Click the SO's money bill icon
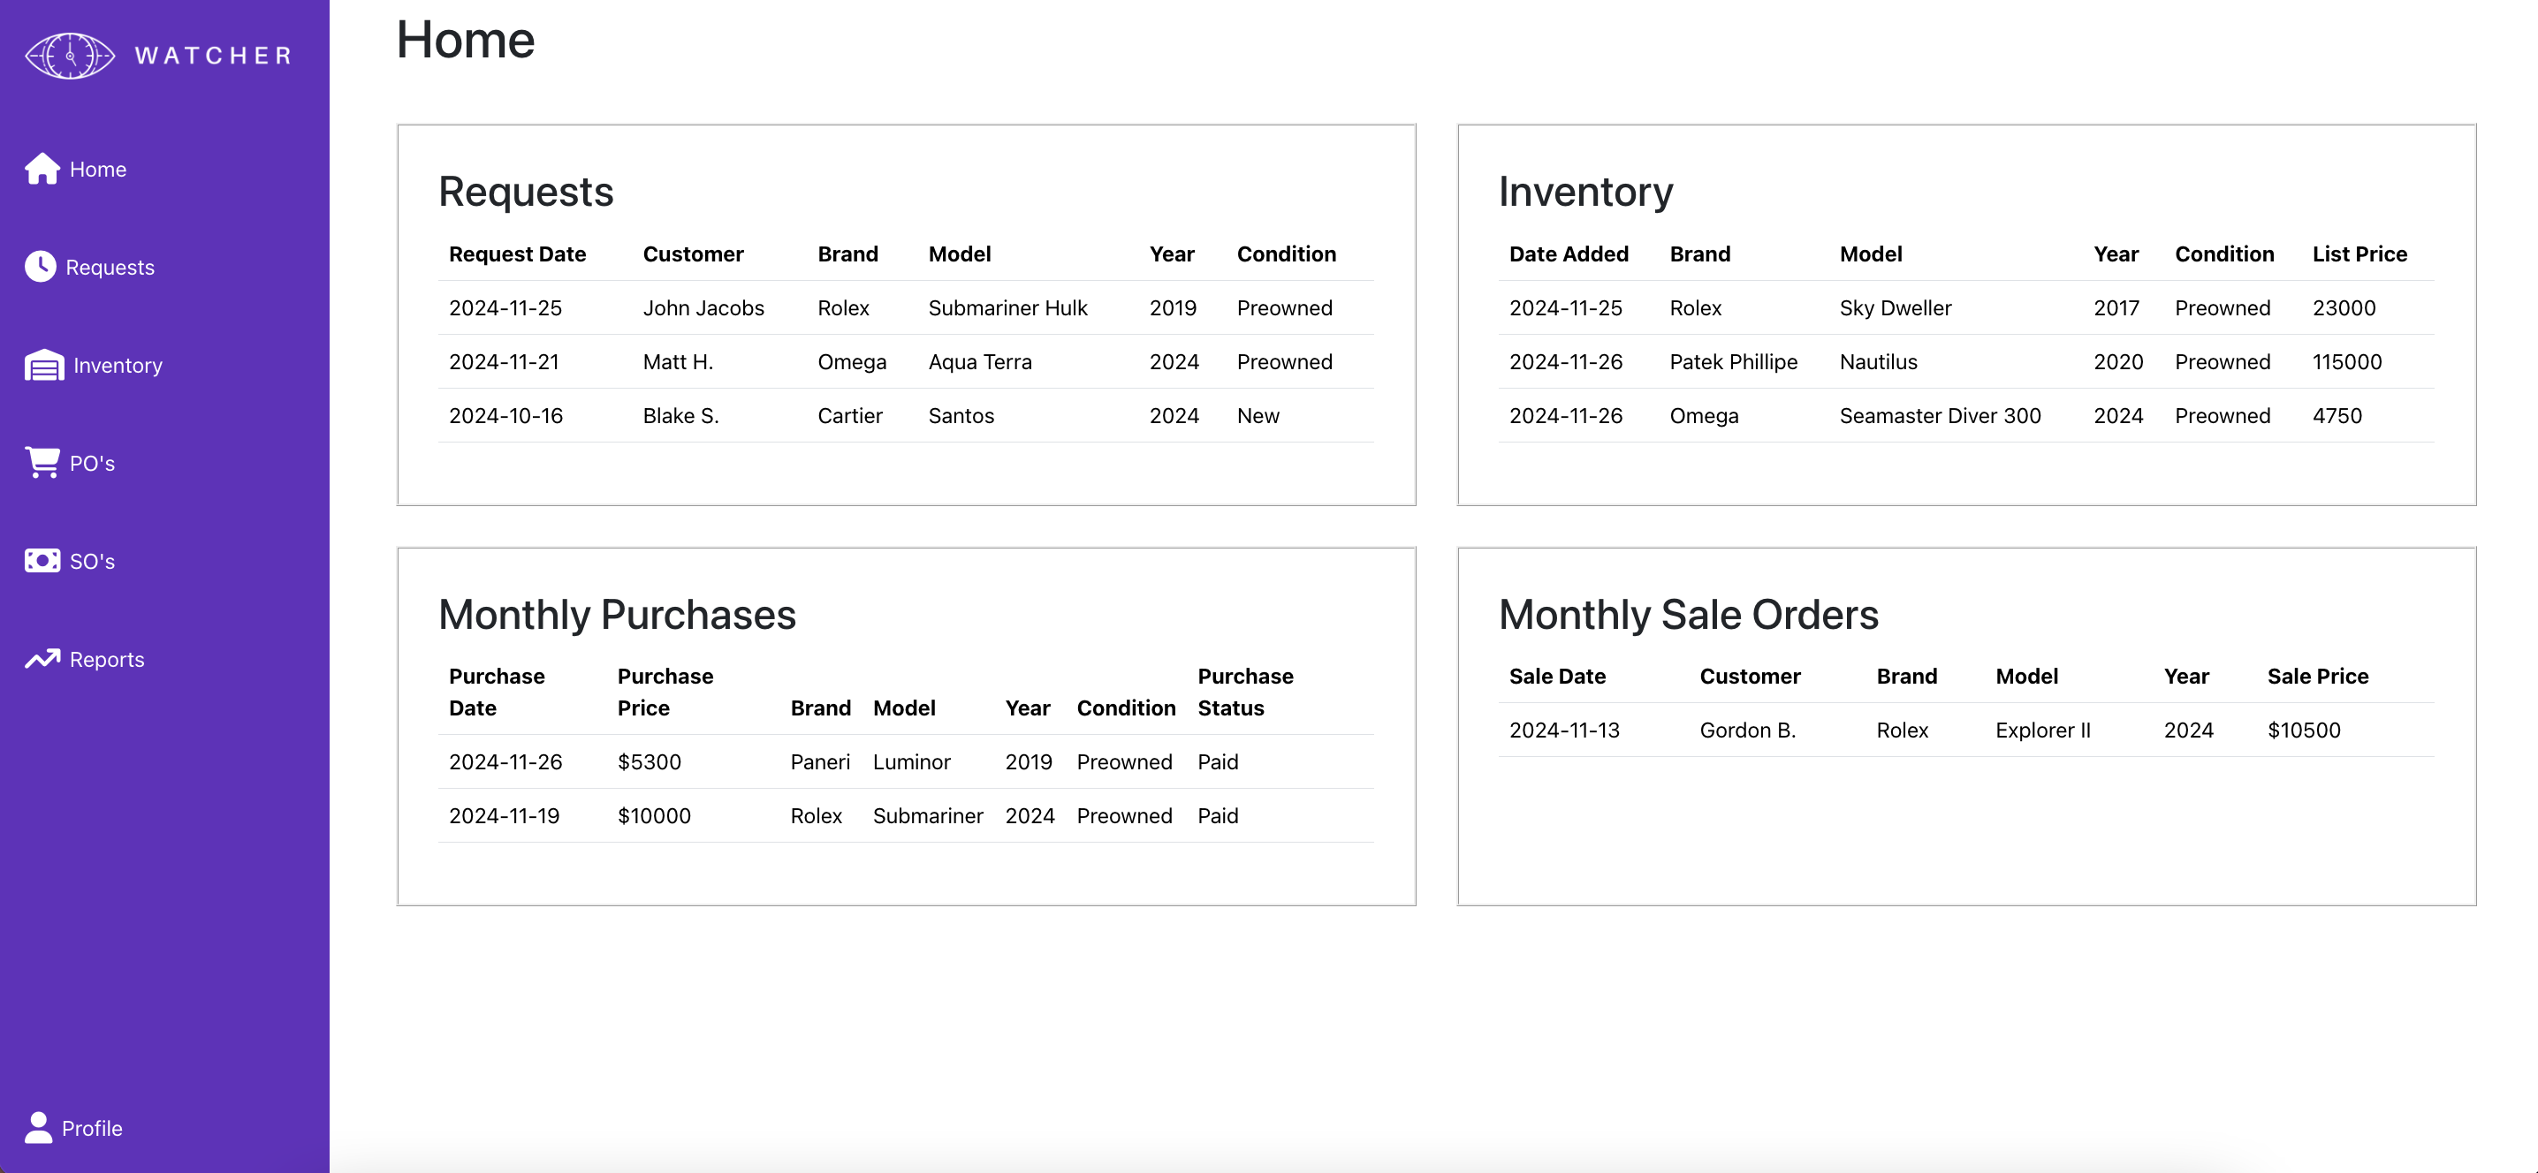 [42, 562]
